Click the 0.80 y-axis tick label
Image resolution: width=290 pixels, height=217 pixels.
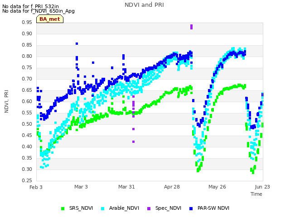27,56
